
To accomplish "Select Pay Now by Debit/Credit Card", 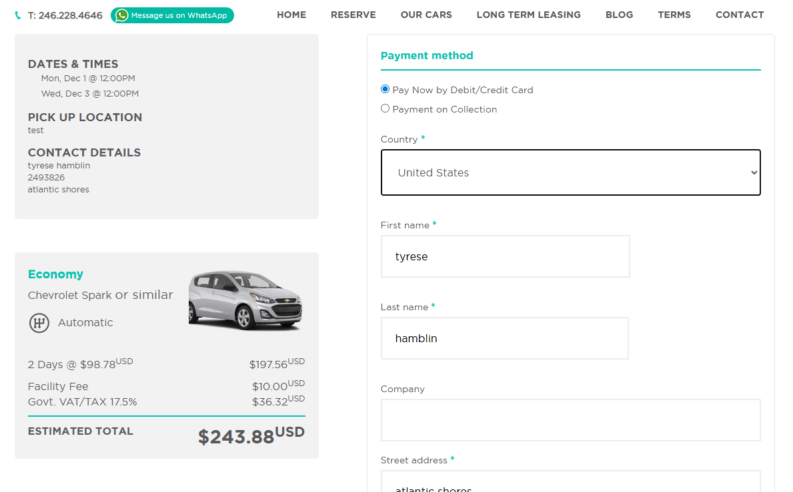I will (x=385, y=89).
